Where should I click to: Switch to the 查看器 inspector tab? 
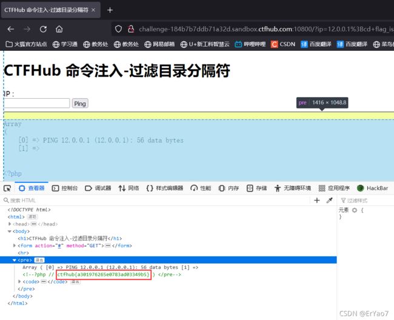[x=32, y=188]
